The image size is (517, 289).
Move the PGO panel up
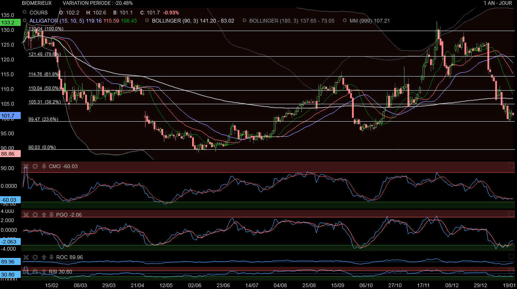click(44, 215)
